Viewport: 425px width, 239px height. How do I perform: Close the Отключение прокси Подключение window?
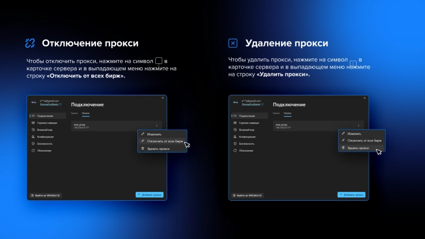pyautogui.click(x=163, y=98)
